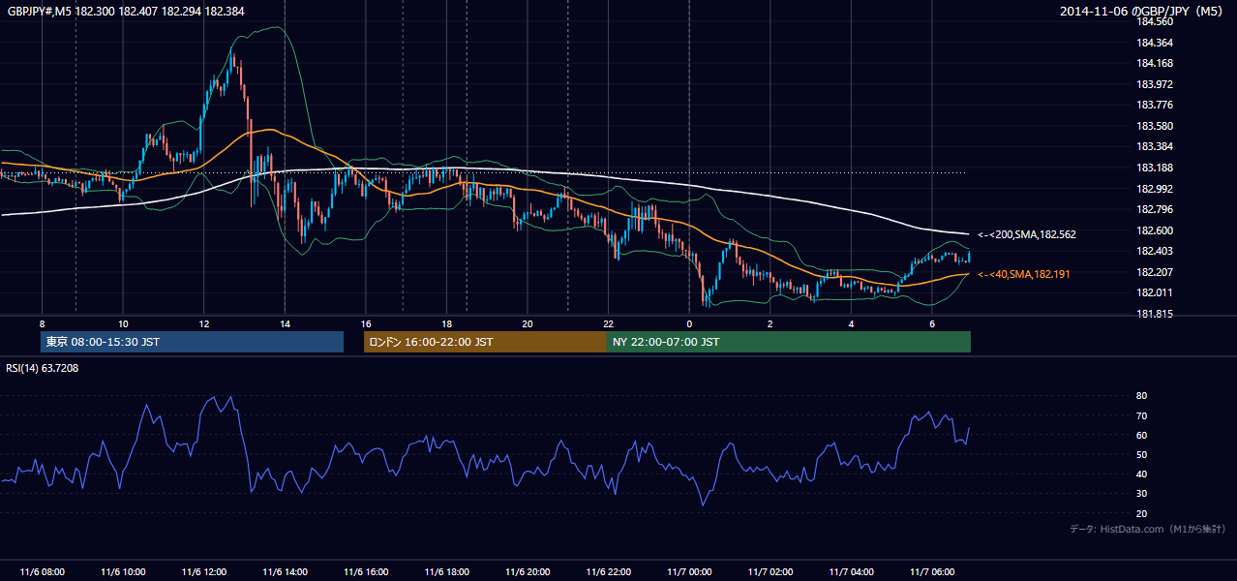Click RSI scale value 40
This screenshot has height=581, width=1237.
[x=1141, y=474]
